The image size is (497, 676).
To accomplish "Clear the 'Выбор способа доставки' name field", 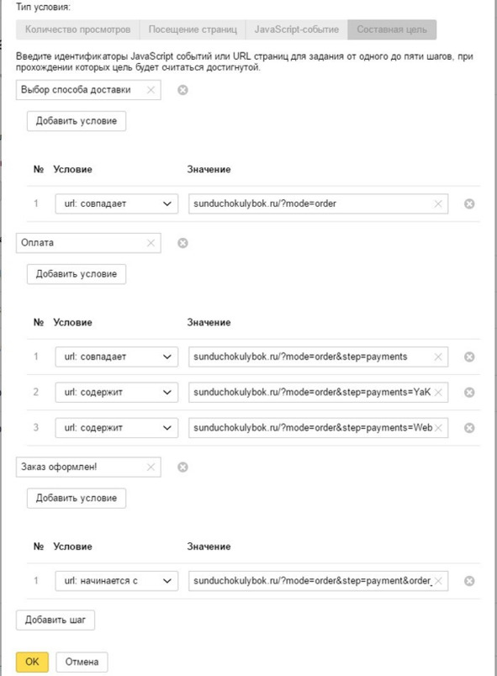I will click(151, 90).
